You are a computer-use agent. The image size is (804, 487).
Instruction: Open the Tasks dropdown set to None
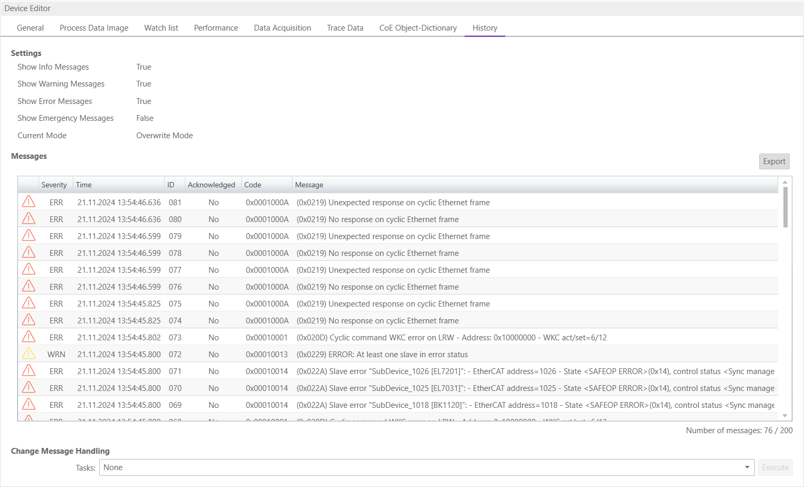pos(422,467)
